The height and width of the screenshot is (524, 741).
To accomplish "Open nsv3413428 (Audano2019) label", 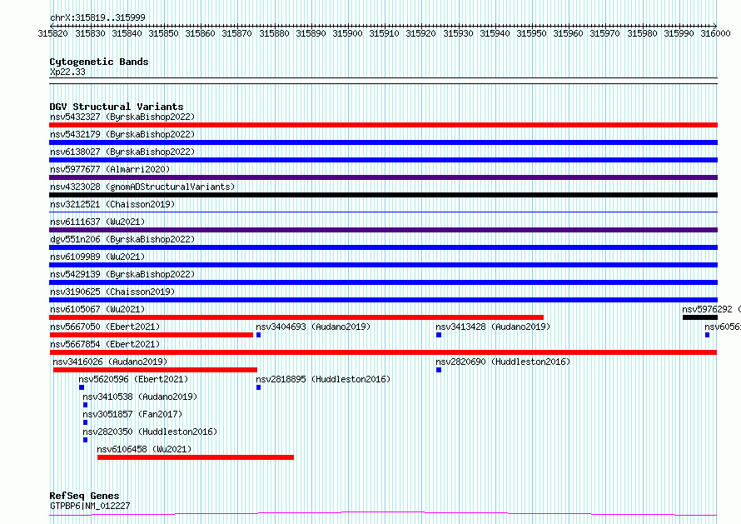I will tap(493, 327).
